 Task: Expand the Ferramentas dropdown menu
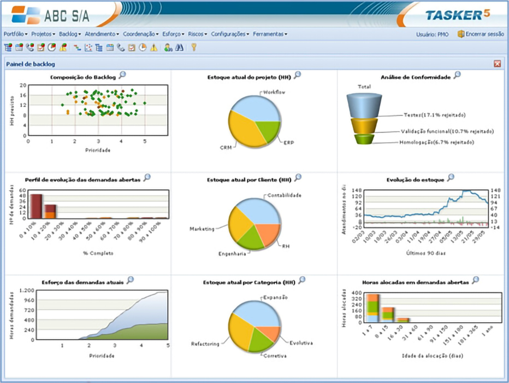[270, 34]
